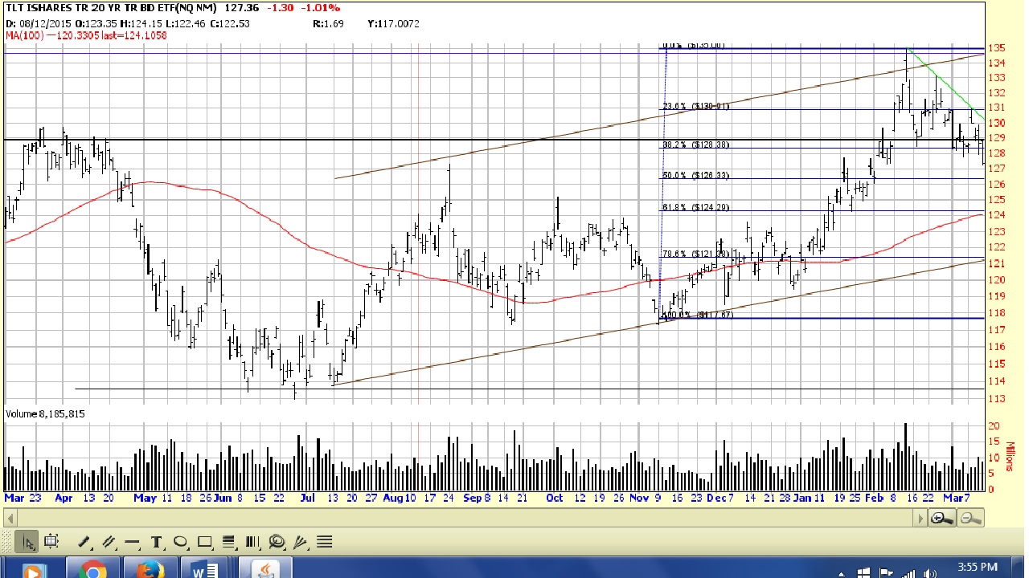Image resolution: width=1029 pixels, height=578 pixels.
Task: Click the Volume 8,185,815 label
Action: (45, 413)
